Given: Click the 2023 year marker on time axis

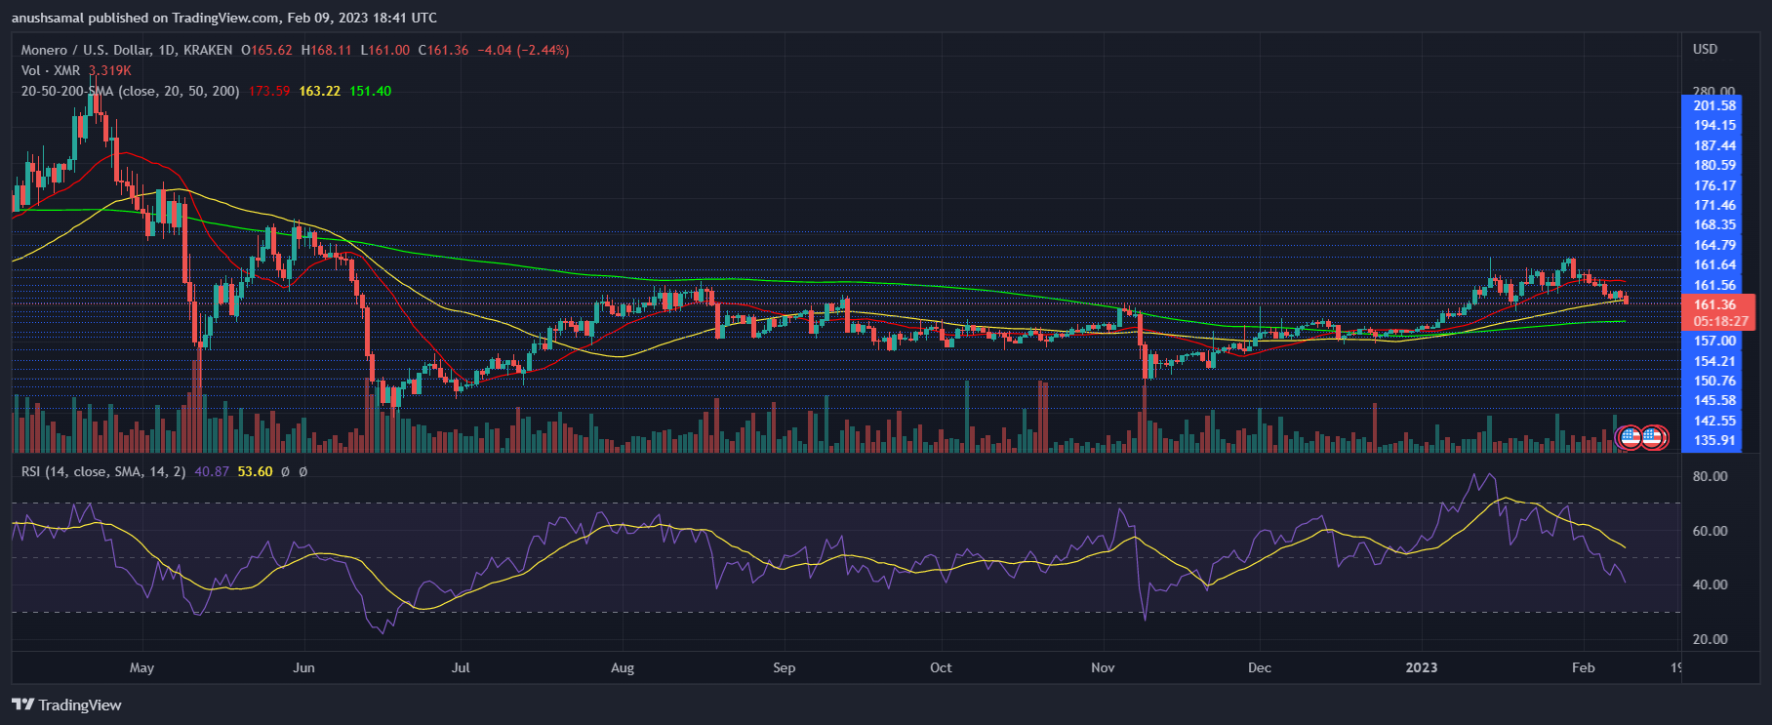Looking at the screenshot, I should (x=1421, y=667).
